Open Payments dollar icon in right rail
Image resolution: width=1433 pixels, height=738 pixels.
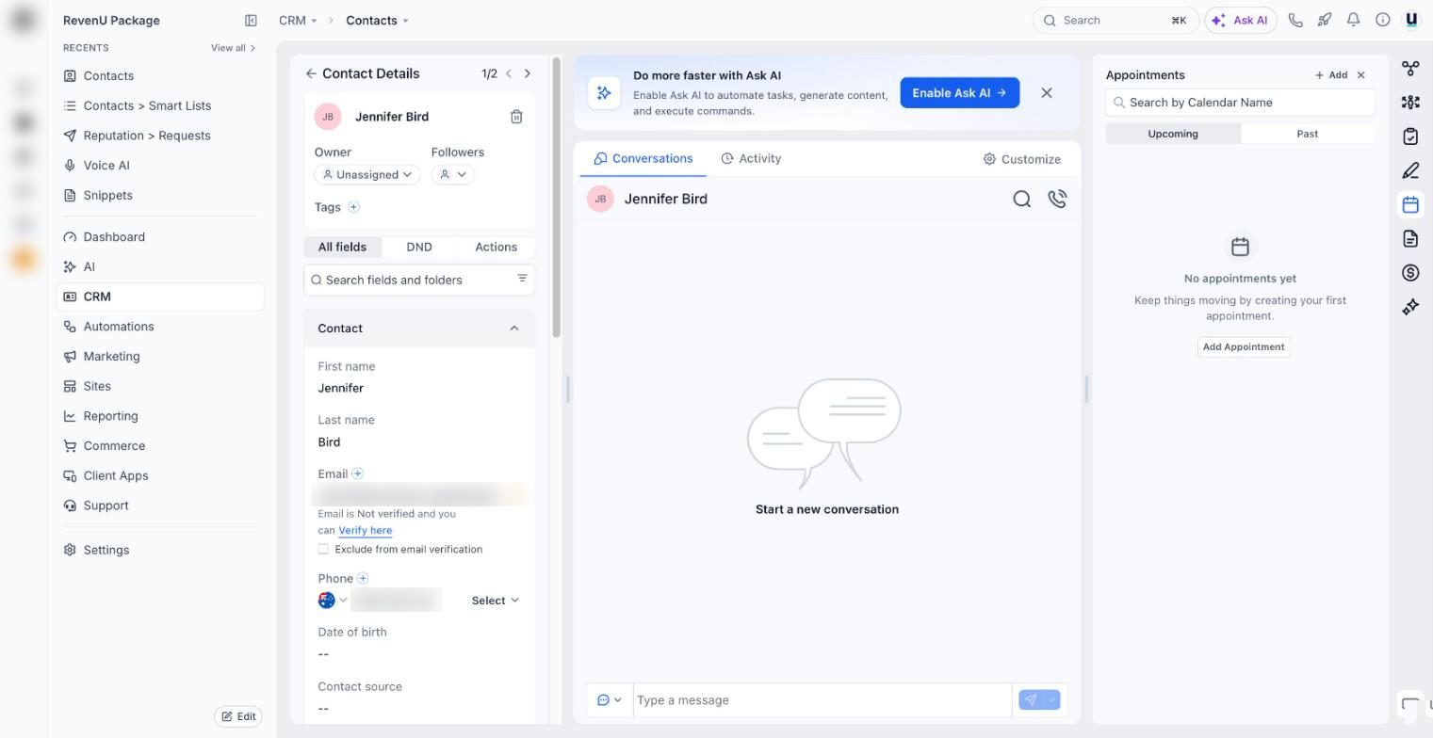1410,273
